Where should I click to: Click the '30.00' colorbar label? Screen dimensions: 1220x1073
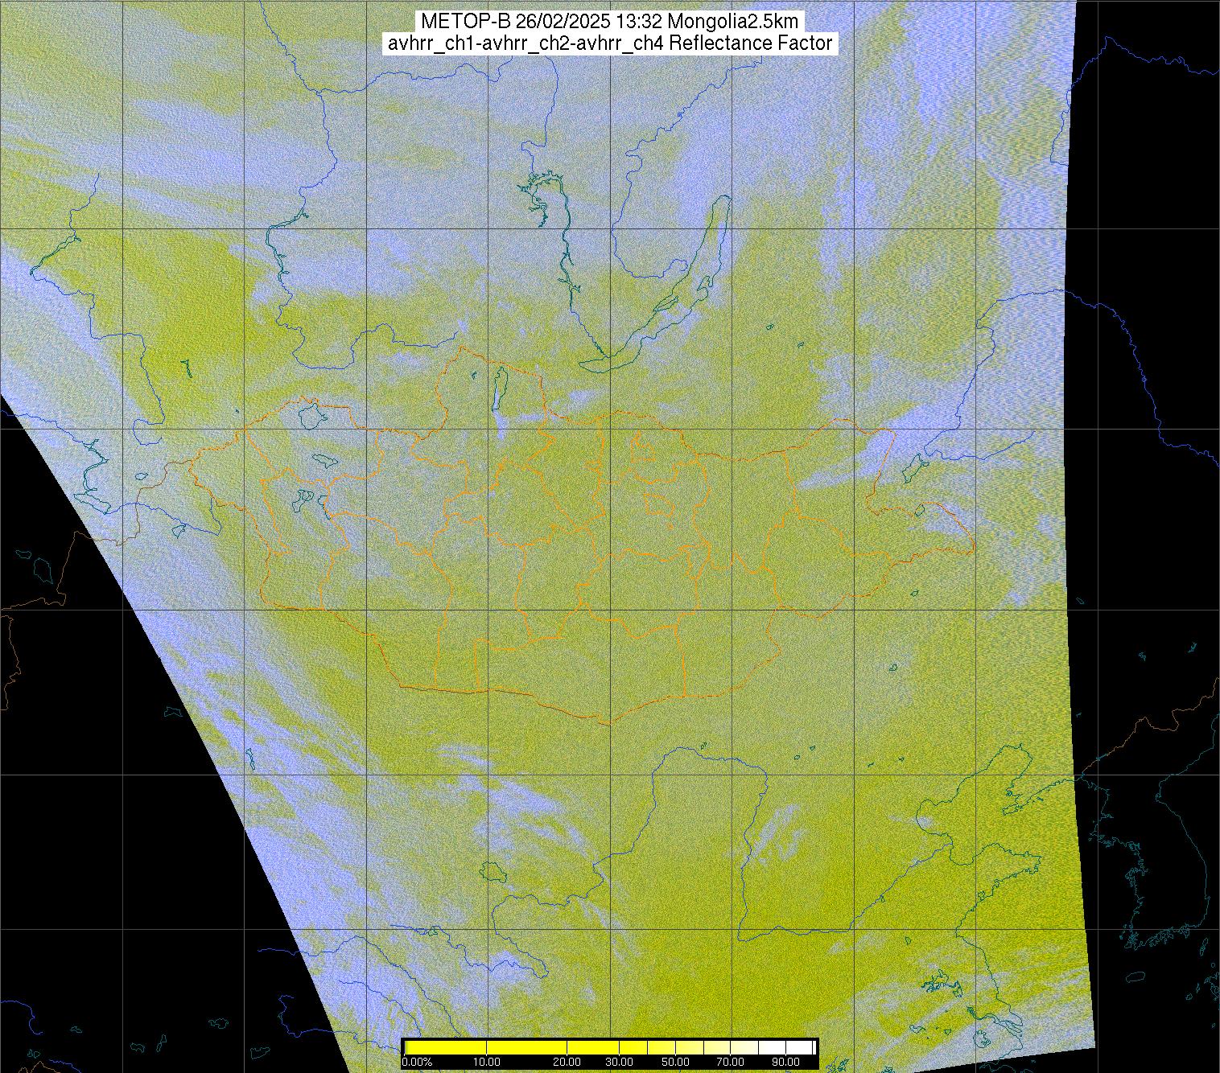618,1063
